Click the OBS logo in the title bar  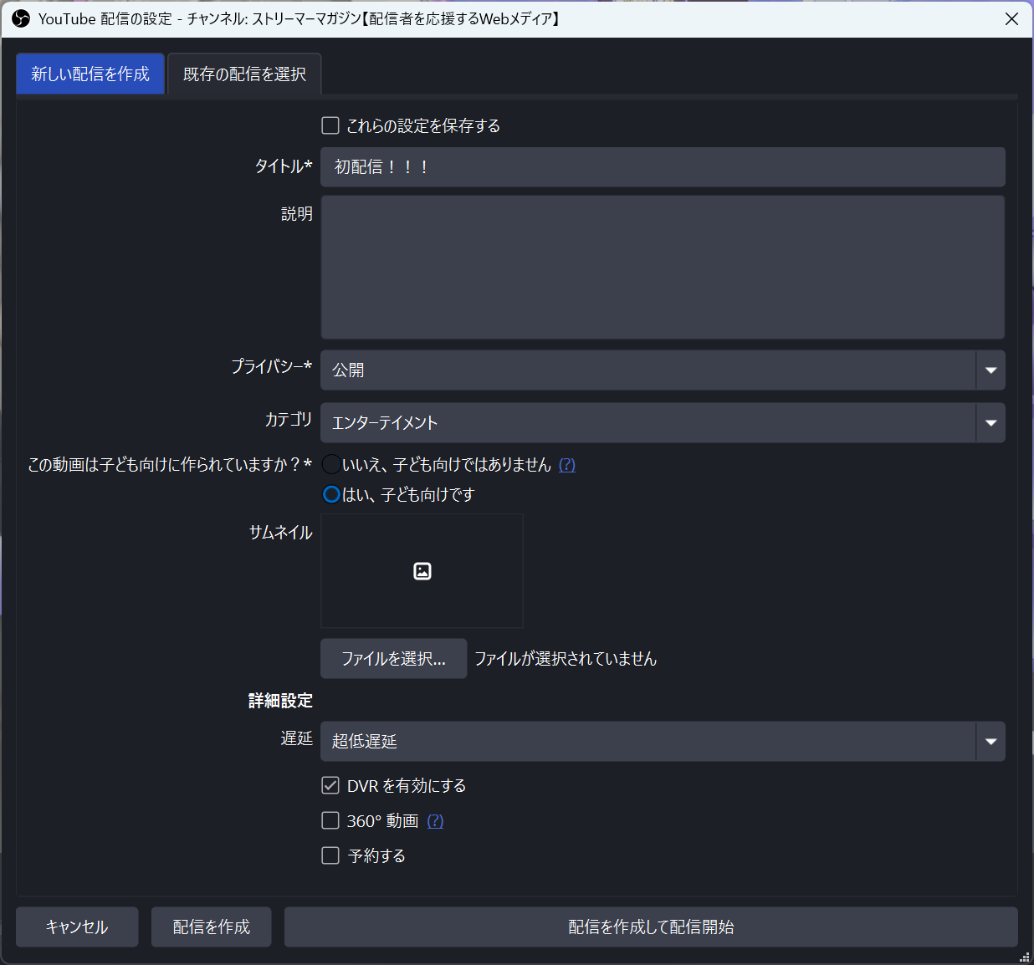21,18
